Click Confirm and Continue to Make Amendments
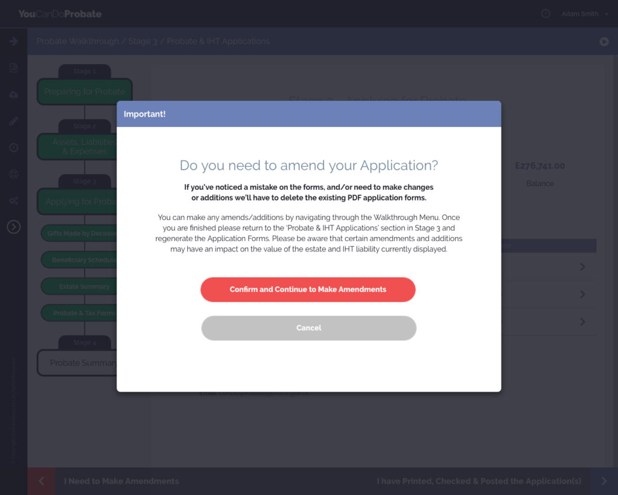The height and width of the screenshot is (495, 618). point(308,290)
